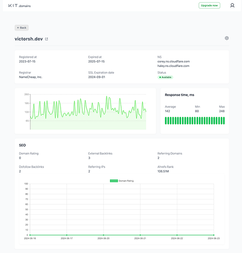
Task: Click the Ahrefs Rank value 106.51M
Action: click(x=163, y=171)
